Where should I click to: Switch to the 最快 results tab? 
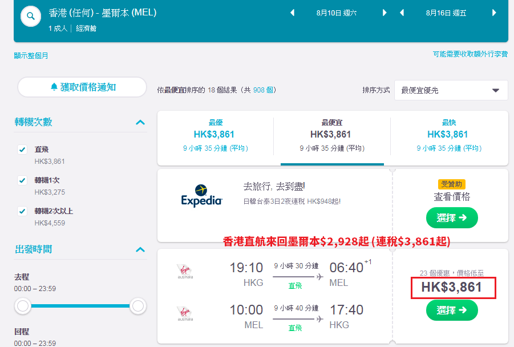coord(449,135)
